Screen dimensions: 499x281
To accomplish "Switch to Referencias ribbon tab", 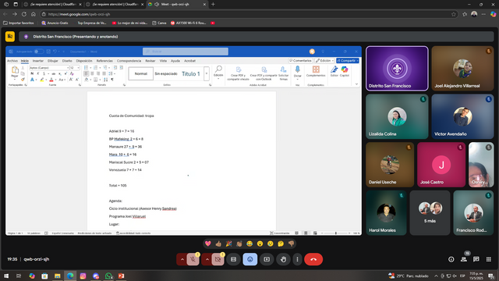I will tap(104, 61).
